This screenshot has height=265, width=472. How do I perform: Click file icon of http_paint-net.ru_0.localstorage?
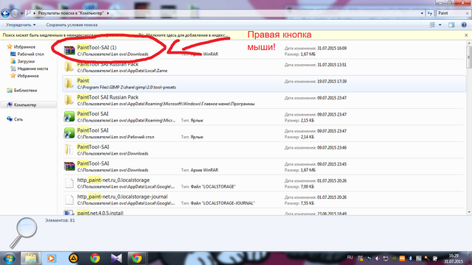[69, 183]
